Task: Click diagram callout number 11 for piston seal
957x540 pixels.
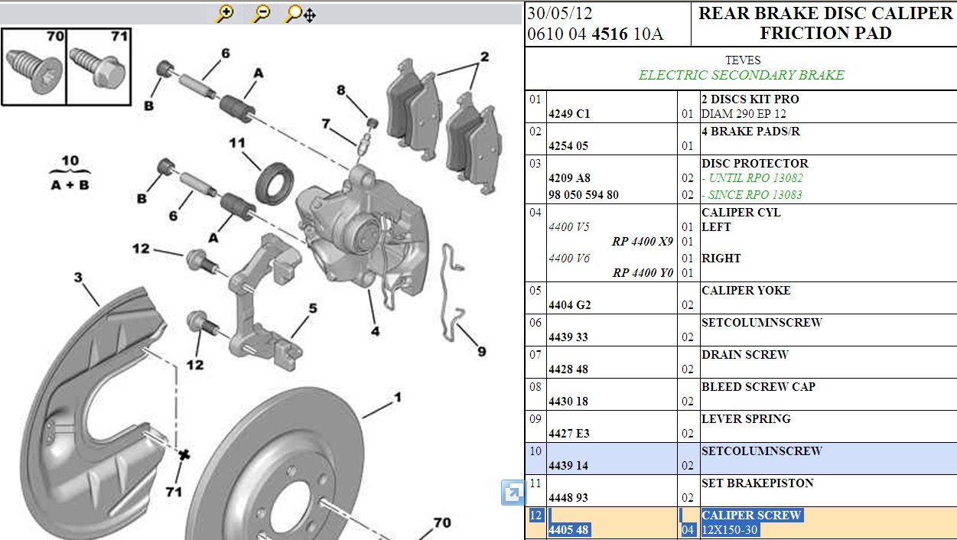Action: click(236, 143)
